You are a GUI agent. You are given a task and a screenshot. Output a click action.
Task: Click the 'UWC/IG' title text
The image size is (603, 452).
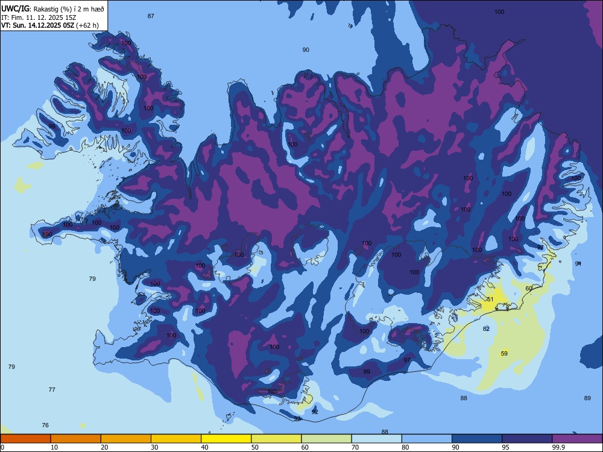15,8
